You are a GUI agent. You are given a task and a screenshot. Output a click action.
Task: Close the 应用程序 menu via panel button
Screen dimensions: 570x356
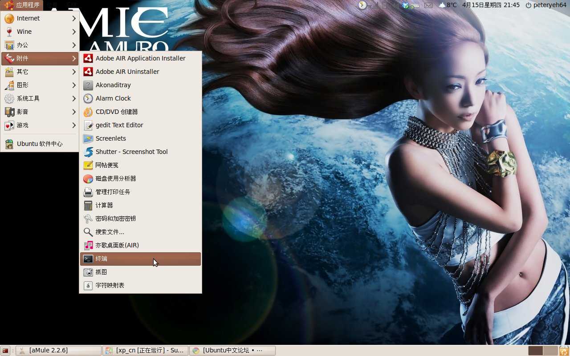(22, 5)
